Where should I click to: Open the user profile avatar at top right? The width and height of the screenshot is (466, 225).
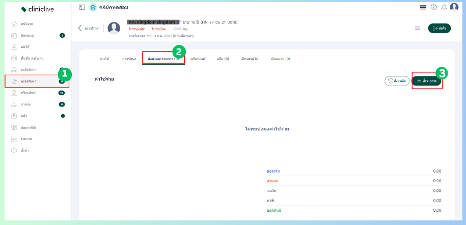[x=454, y=7]
